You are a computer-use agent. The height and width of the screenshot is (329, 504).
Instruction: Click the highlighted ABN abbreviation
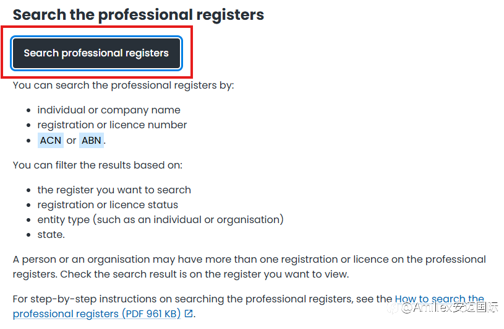pyautogui.click(x=91, y=140)
